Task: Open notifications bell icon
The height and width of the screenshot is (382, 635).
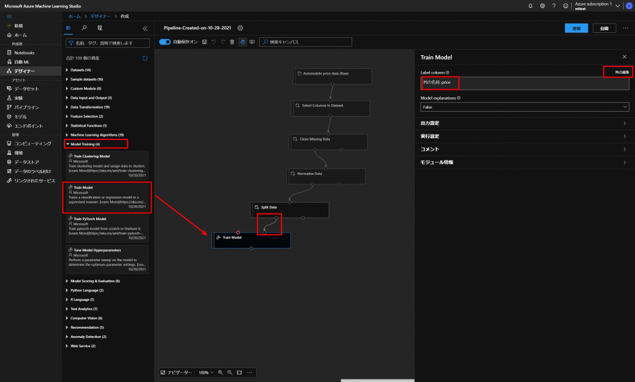Action: coord(530,6)
